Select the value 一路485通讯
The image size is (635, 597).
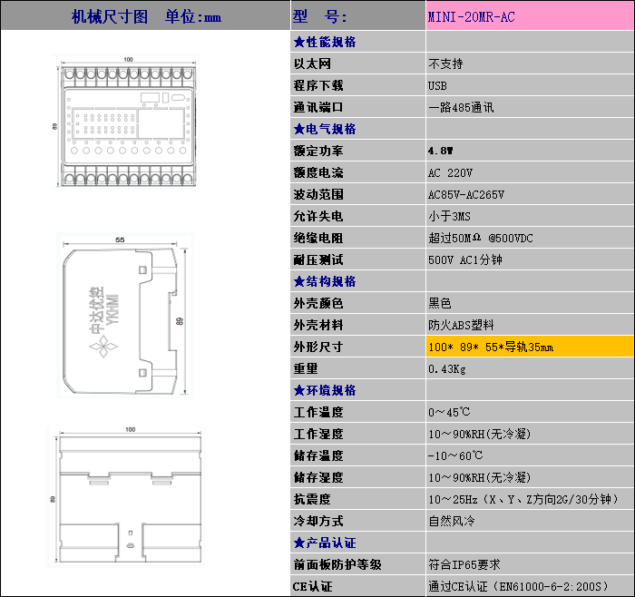coord(461,107)
